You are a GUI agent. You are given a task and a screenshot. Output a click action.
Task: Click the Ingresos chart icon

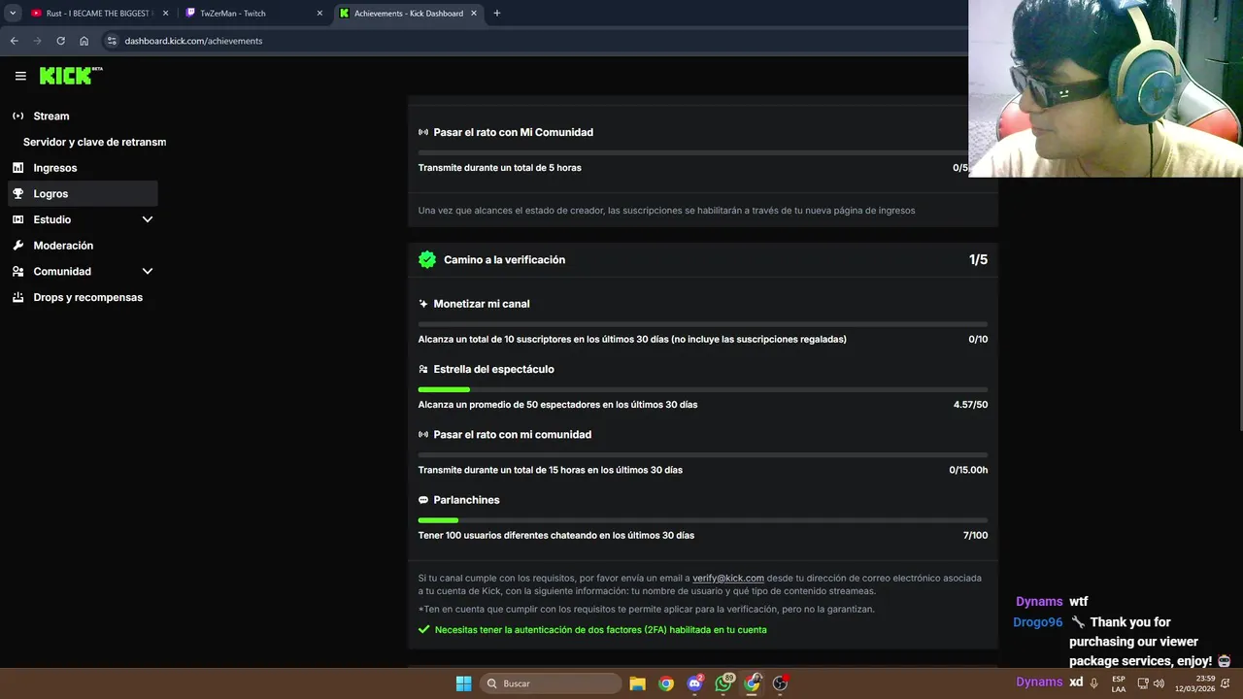point(17,168)
